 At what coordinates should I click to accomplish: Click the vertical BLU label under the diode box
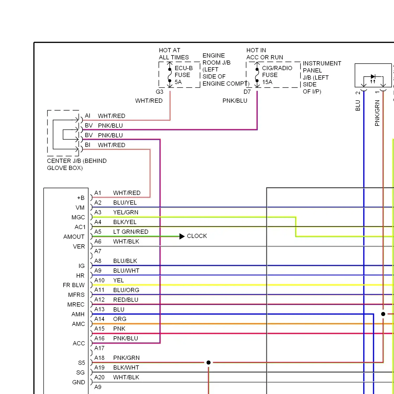358,105
